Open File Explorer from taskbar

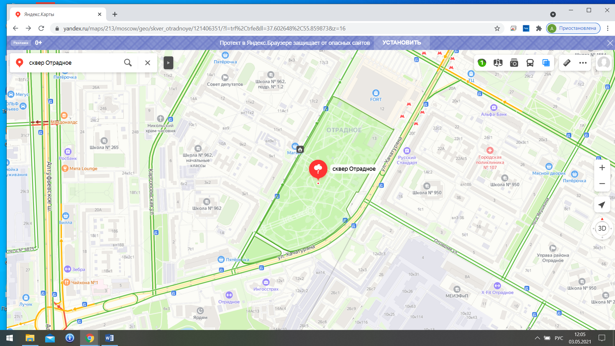tap(30, 338)
